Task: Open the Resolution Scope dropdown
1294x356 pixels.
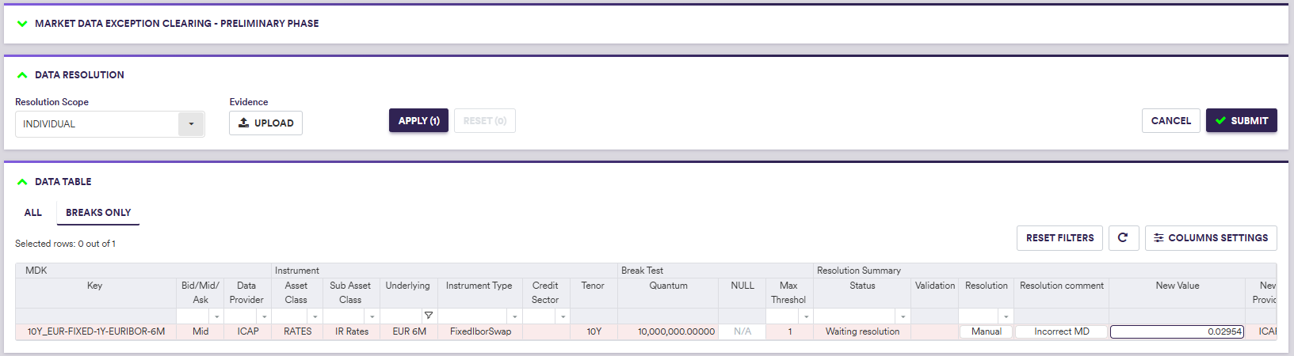Action: coord(190,124)
